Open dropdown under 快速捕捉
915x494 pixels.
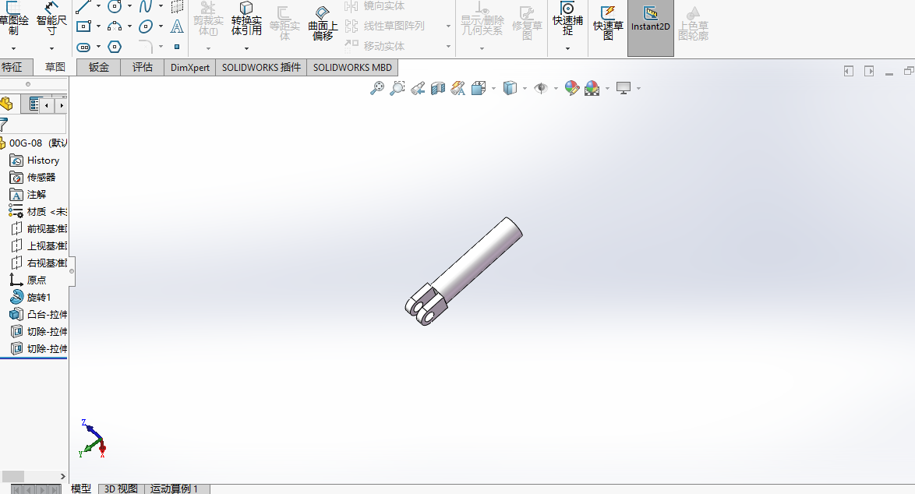(567, 48)
